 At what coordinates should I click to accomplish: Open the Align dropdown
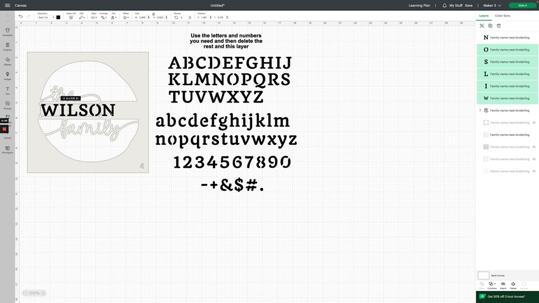pos(93,17)
